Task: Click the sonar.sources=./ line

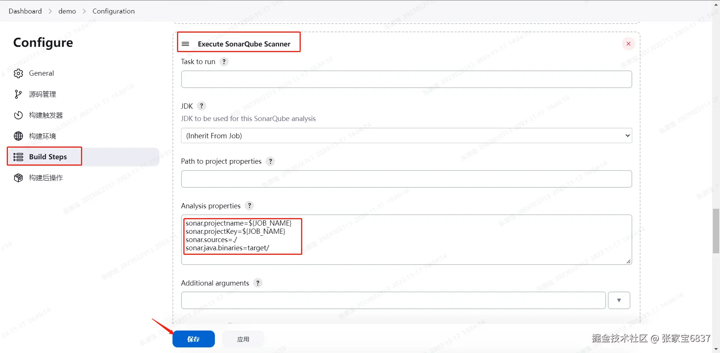Action: (x=211, y=240)
